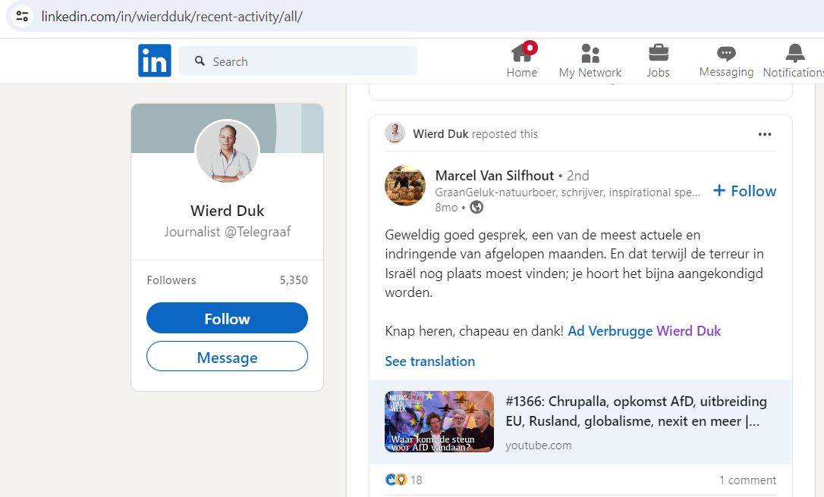Image resolution: width=824 pixels, height=497 pixels.
Task: Open the Home feed icon
Action: point(522,53)
